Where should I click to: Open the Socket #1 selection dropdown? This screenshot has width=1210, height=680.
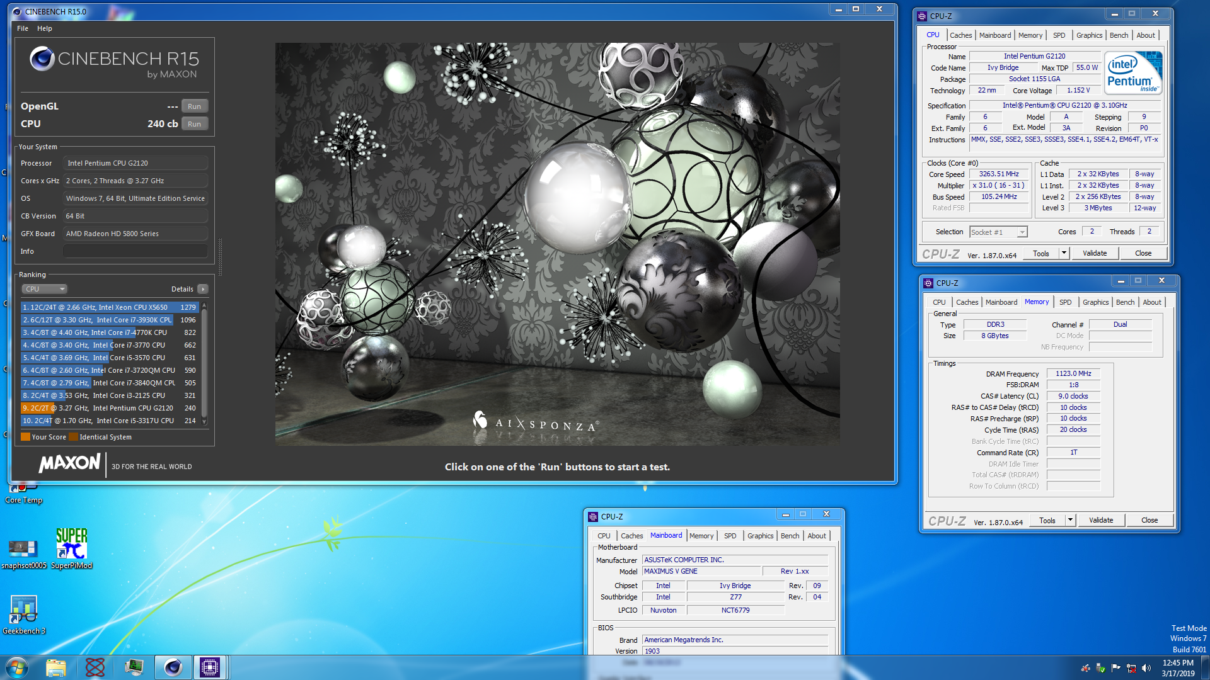point(998,232)
